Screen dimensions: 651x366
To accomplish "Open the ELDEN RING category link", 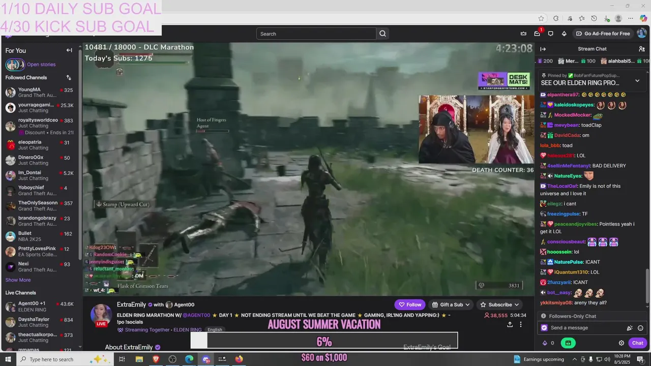I will 188,330.
